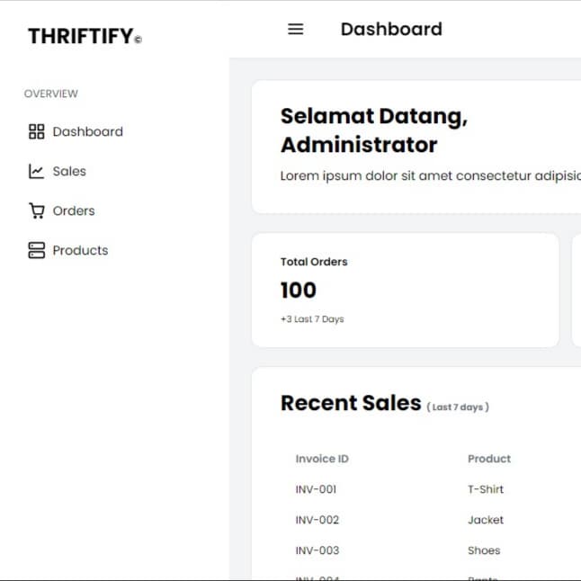The height and width of the screenshot is (581, 581).
Task: Select invoice INV-001 row
Action: click(x=316, y=489)
